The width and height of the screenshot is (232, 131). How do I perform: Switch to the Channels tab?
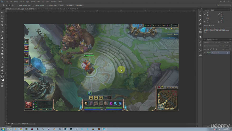click(215, 40)
